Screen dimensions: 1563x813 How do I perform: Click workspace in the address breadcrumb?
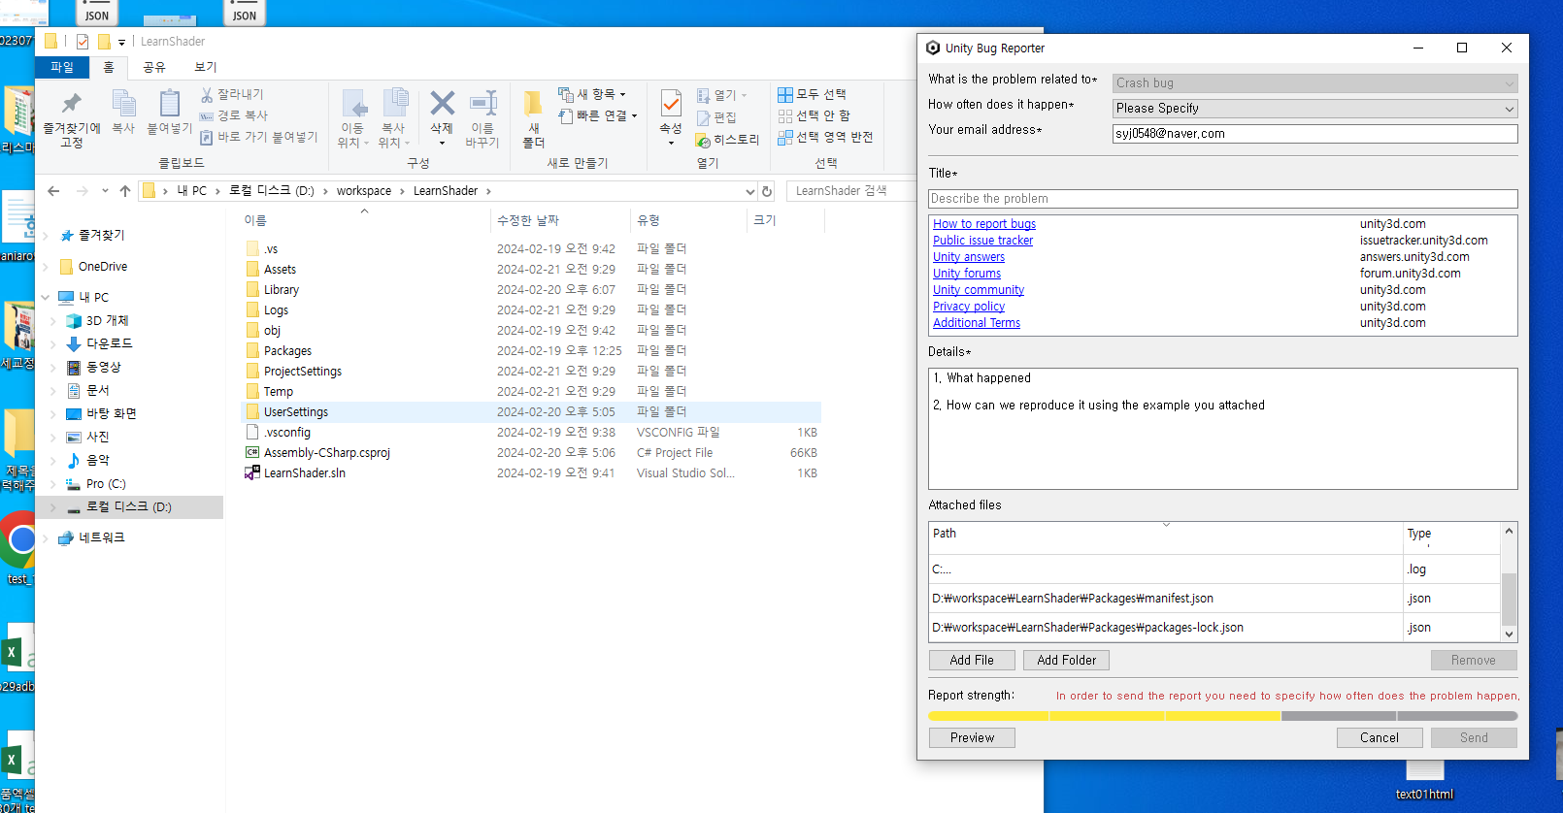coord(364,191)
